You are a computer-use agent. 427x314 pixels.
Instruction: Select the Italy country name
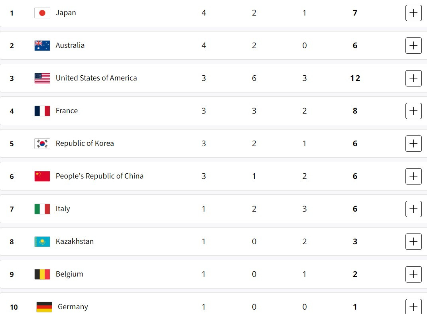[63, 209]
